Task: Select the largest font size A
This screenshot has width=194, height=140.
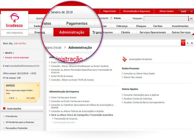Action: (192, 43)
